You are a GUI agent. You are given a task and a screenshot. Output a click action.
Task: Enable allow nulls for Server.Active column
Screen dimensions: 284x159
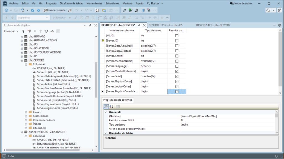click(x=177, y=56)
